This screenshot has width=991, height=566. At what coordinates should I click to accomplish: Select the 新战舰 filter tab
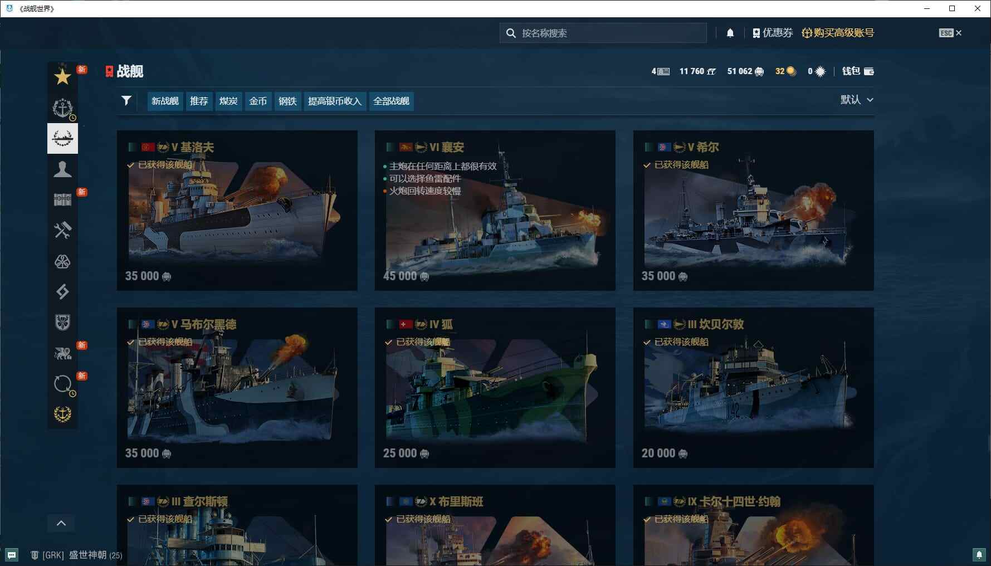[165, 101]
